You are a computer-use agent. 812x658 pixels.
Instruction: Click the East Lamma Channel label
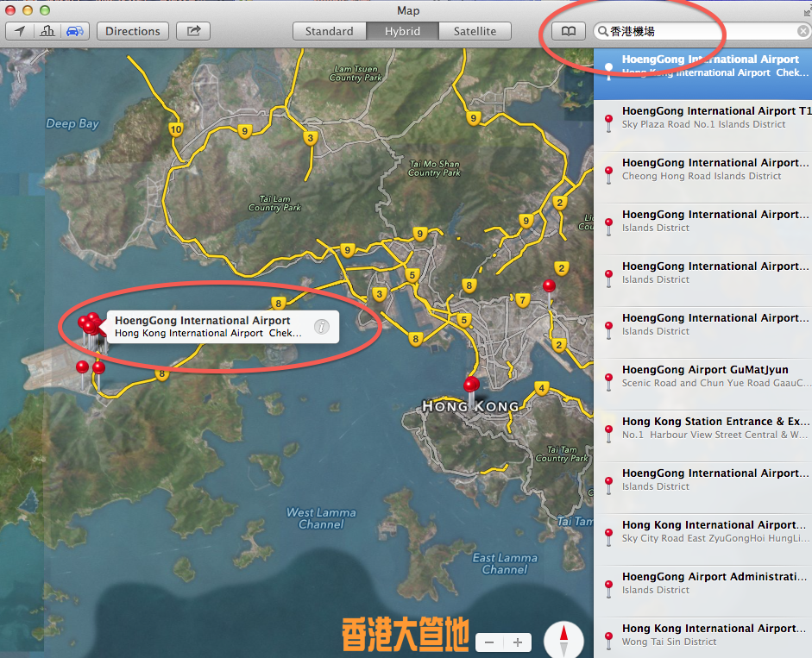[505, 564]
